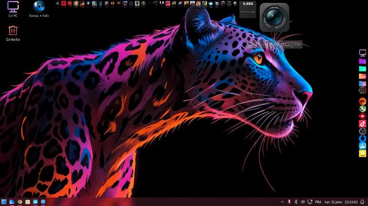Open the monitor icon atop side dock
Image resolution: width=368 pixels, height=206 pixels.
362,53
